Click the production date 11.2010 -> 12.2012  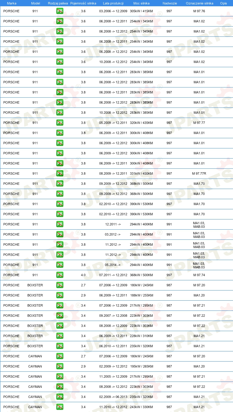[113, 407]
